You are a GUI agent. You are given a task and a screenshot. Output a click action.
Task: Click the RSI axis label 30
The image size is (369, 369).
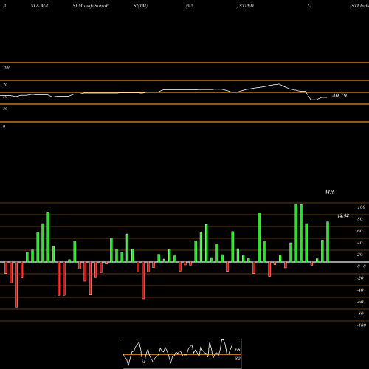coord(5,108)
